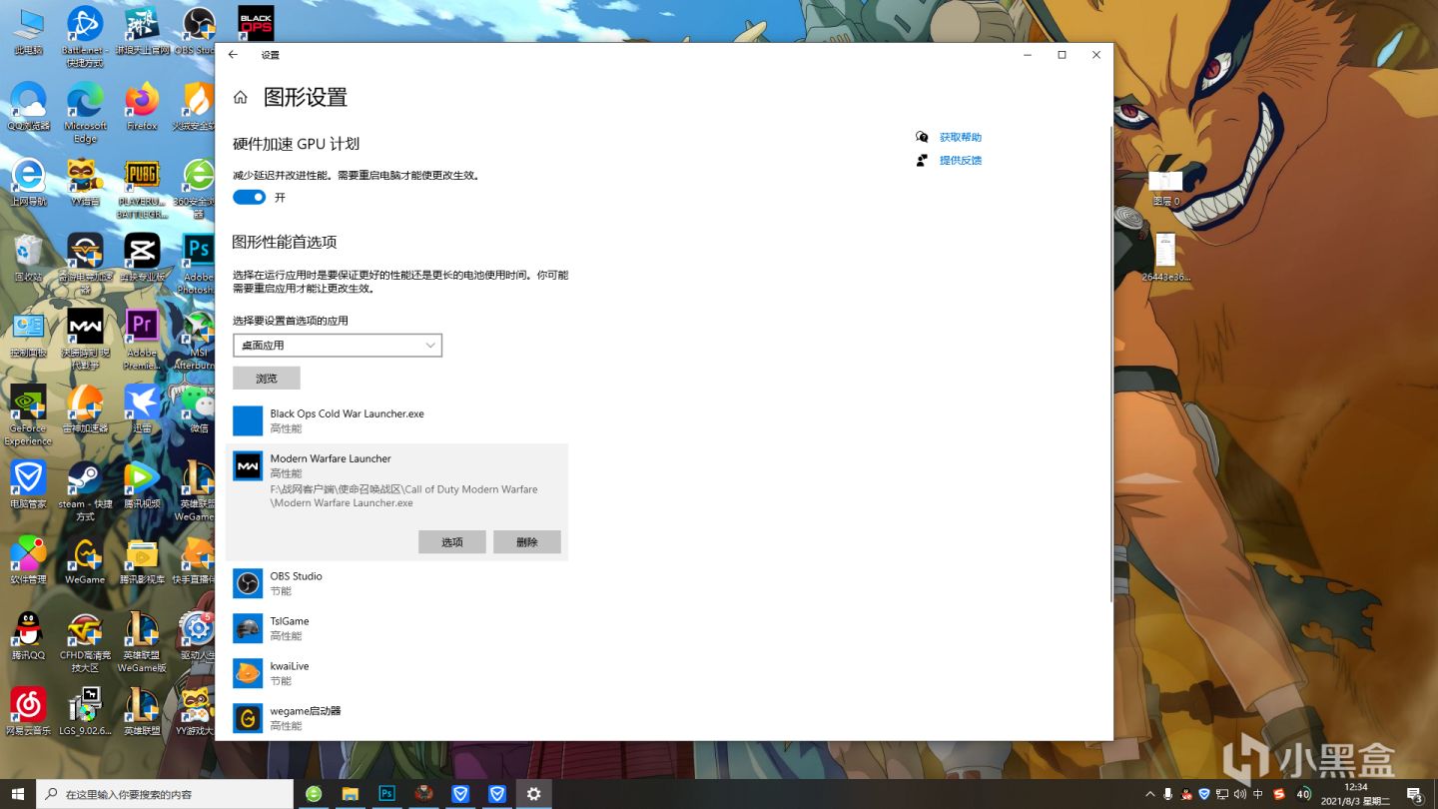Select the CFHD高清竞技大区 desktop icon
1438x809 pixels.
click(85, 643)
